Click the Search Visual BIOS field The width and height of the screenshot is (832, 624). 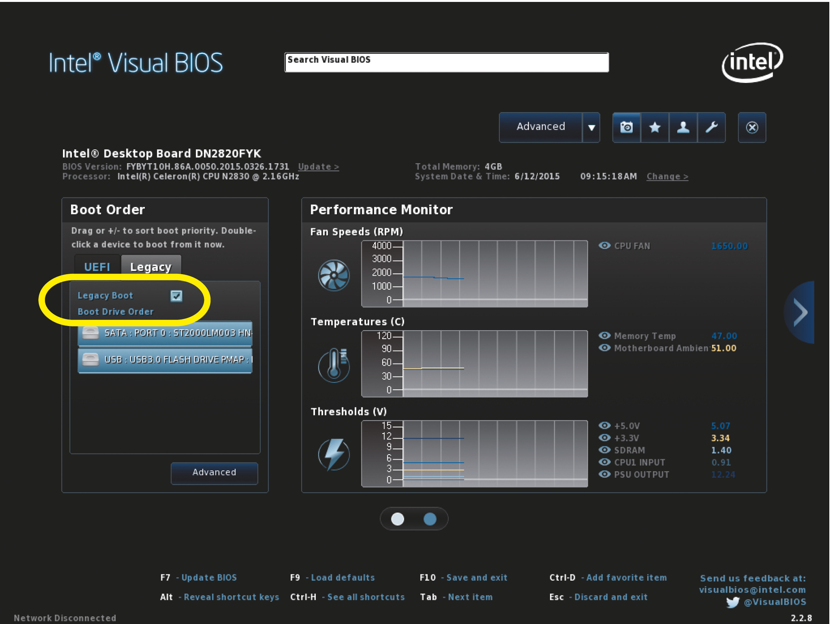click(x=446, y=63)
